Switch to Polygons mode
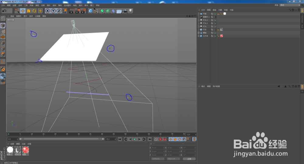 click(3, 54)
